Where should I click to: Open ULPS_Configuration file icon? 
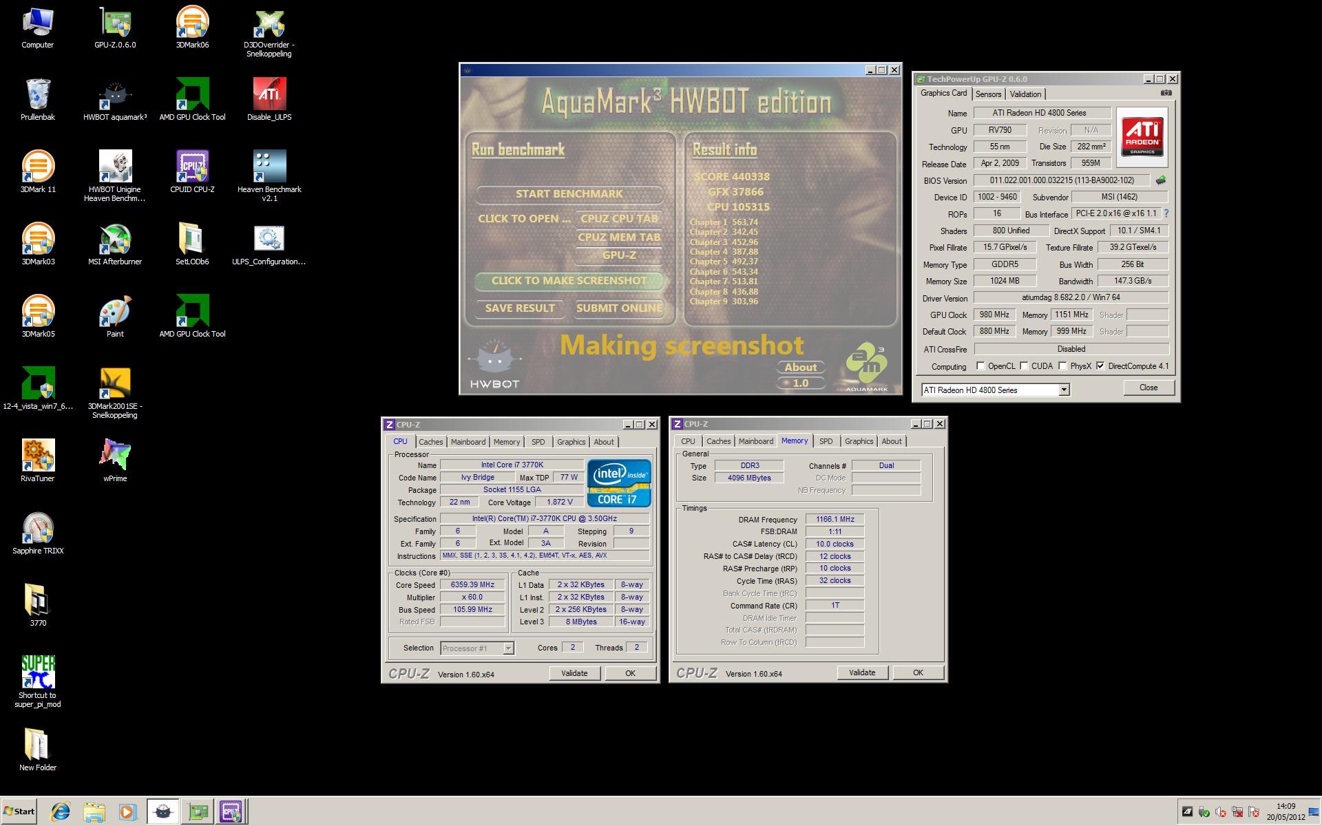tap(269, 244)
